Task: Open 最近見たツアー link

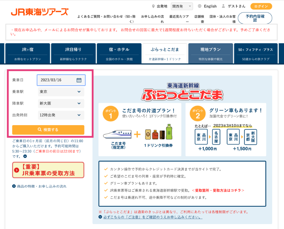Action: click(x=179, y=19)
